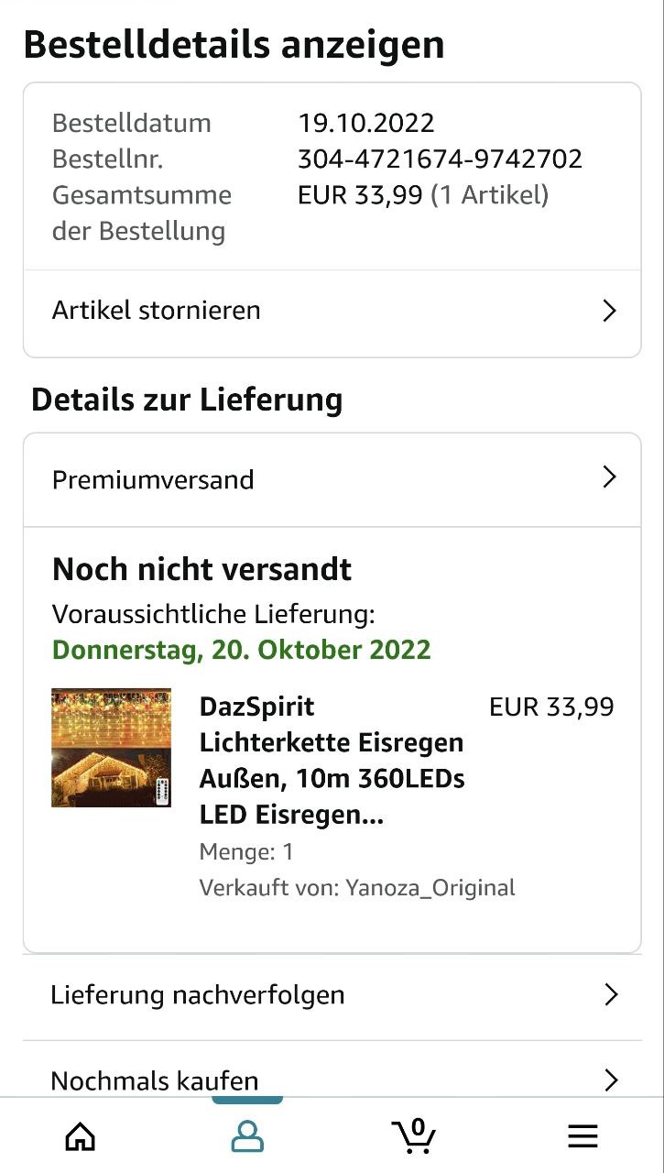The image size is (664, 1173).
Task: Open the Premiumversand shipping label
Action: tap(153, 479)
